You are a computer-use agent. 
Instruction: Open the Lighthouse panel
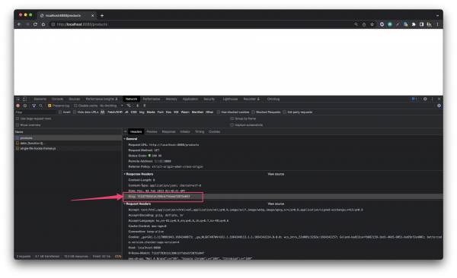(230, 99)
